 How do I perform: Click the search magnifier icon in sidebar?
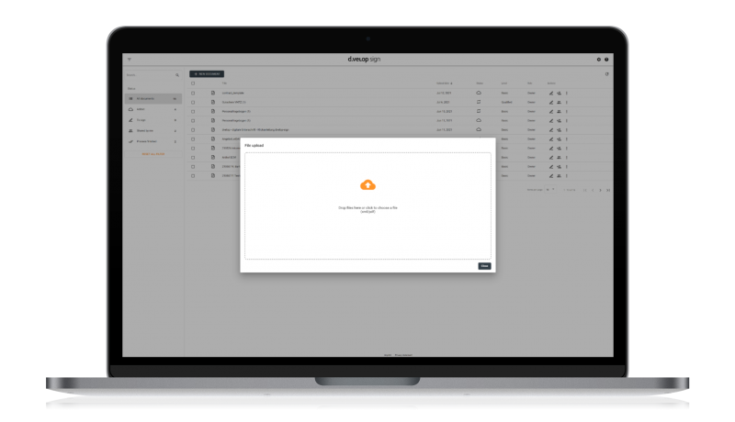[177, 74]
